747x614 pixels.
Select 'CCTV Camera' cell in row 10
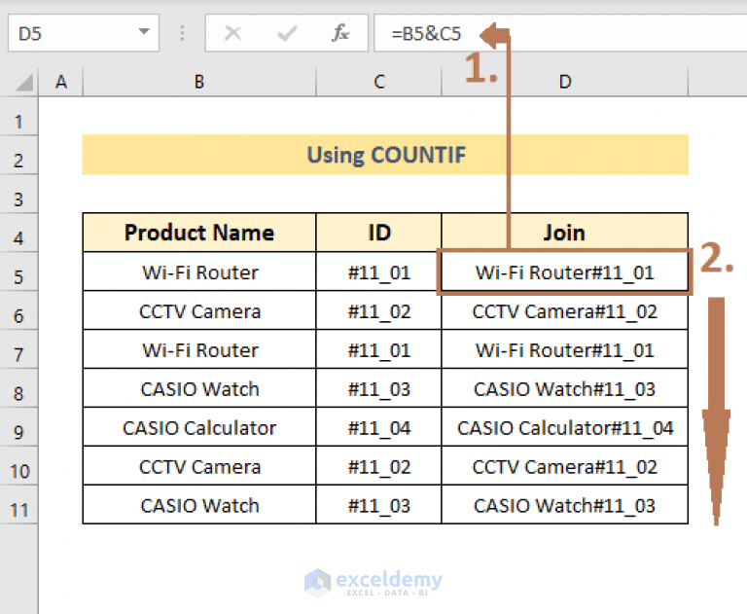tap(199, 466)
